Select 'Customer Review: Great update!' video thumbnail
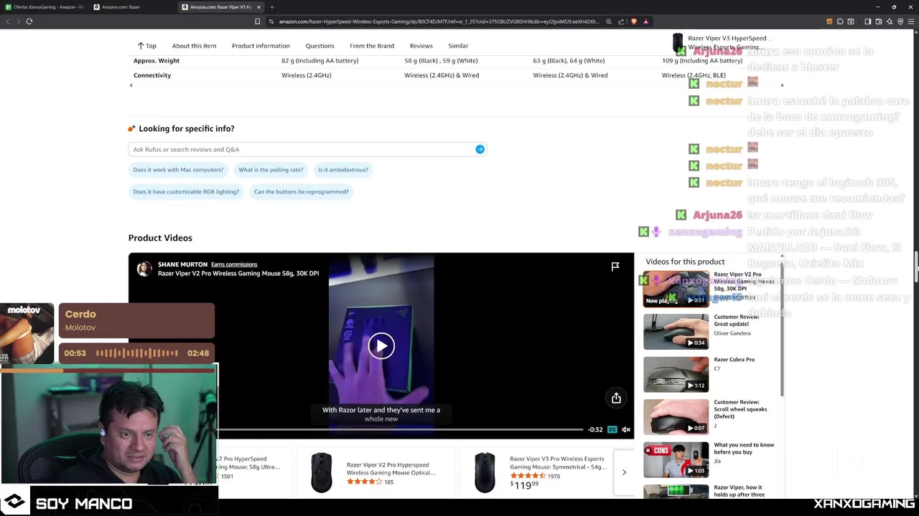Viewport: 919px width, 516px height. coord(676,331)
